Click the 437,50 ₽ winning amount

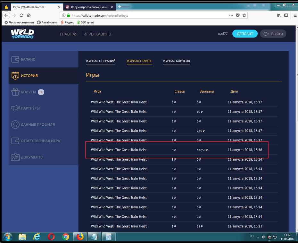pos(202,150)
